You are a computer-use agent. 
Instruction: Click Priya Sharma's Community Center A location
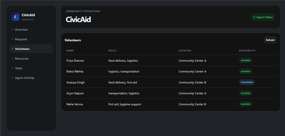tap(192, 61)
